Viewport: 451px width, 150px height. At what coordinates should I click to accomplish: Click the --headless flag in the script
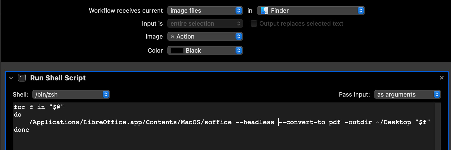pyautogui.click(x=255, y=122)
